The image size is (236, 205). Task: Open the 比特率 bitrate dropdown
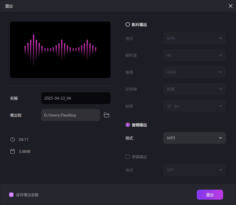[x=194, y=89]
